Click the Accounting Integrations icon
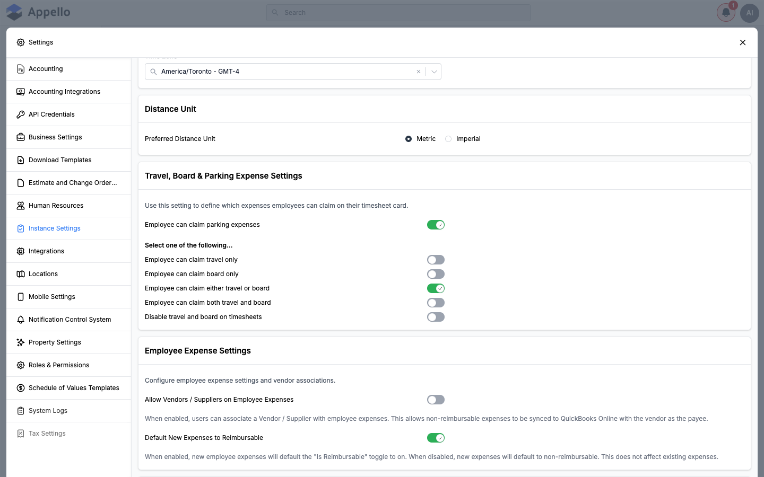Screen dimensions: 764x477 coord(21,92)
